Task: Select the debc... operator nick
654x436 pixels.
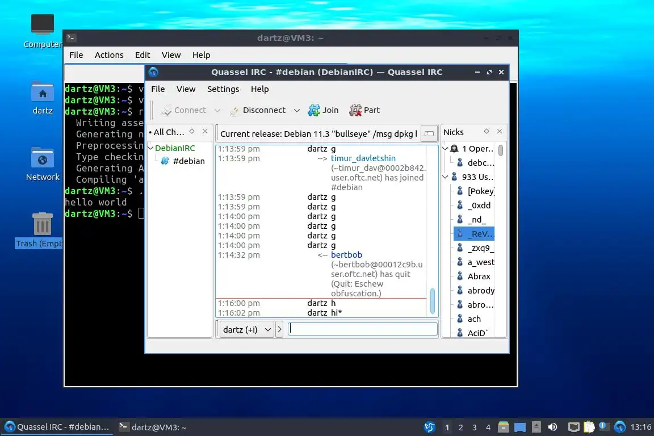Action: coord(480,163)
